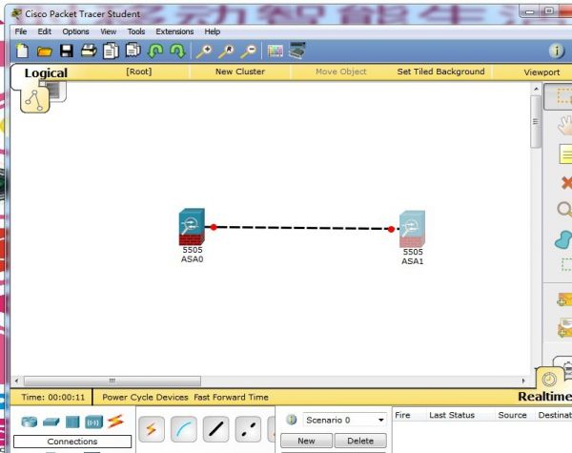Select the Connections lightning category
Image resolution: width=572 pixels, height=453 pixels.
coord(115,422)
